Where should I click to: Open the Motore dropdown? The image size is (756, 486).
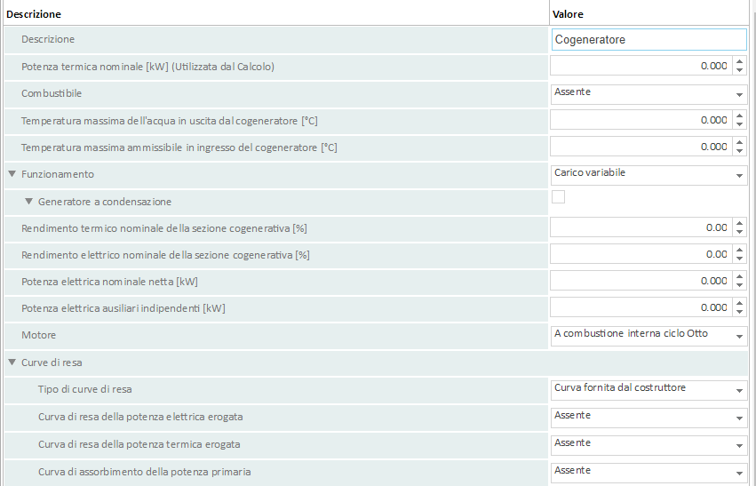point(649,336)
